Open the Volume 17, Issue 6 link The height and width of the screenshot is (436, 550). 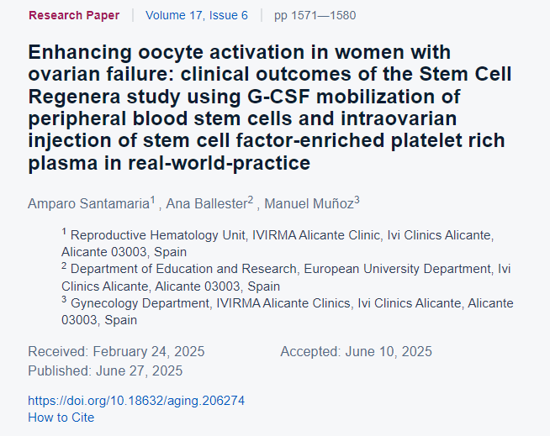196,15
